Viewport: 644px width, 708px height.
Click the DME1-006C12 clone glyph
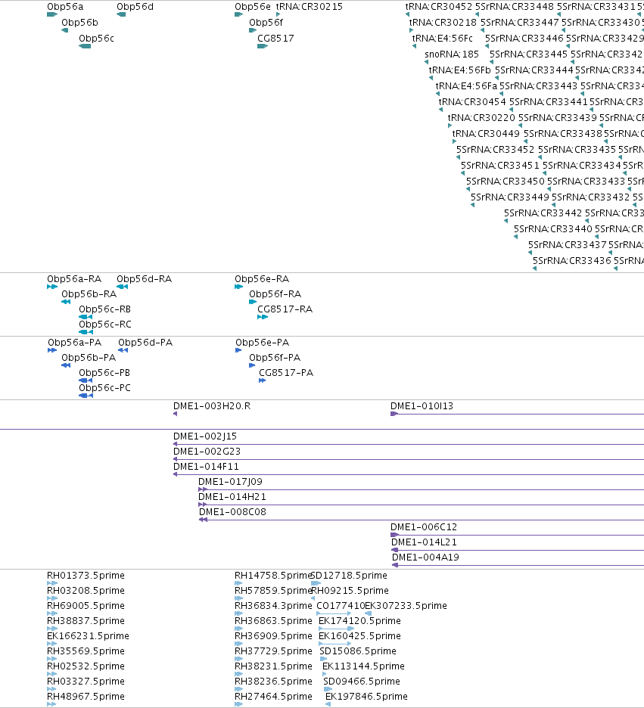click(394, 535)
